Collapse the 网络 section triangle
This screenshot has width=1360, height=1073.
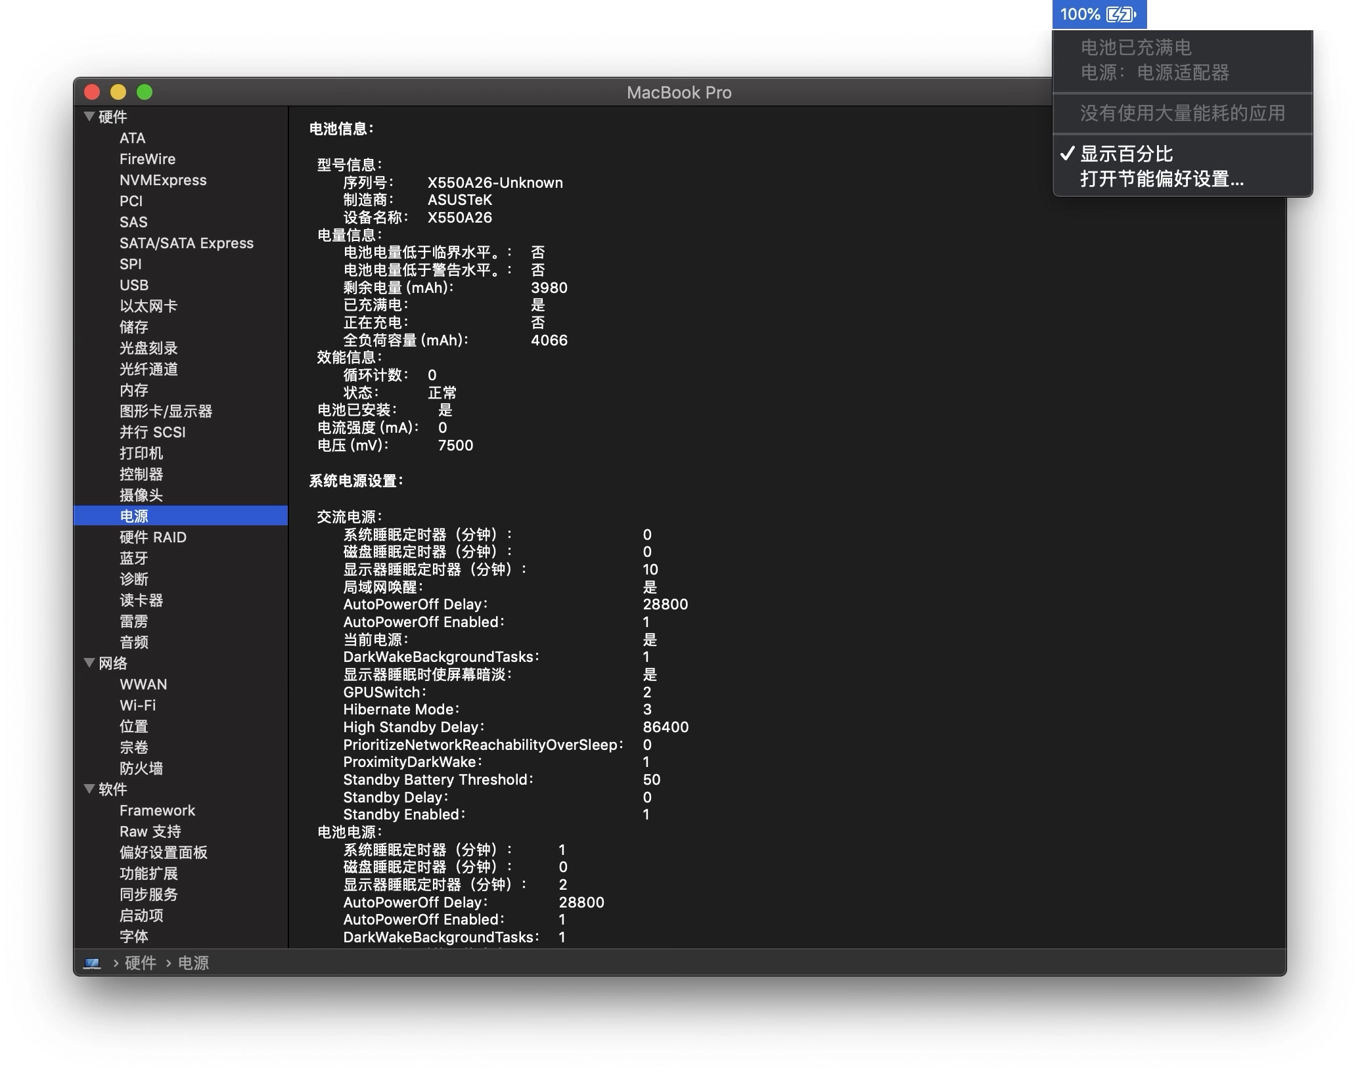point(89,663)
